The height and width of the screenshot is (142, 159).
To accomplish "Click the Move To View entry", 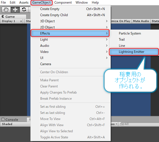I will [x=71, y=119].
